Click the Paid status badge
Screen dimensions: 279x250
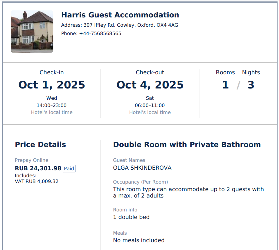tap(69, 169)
